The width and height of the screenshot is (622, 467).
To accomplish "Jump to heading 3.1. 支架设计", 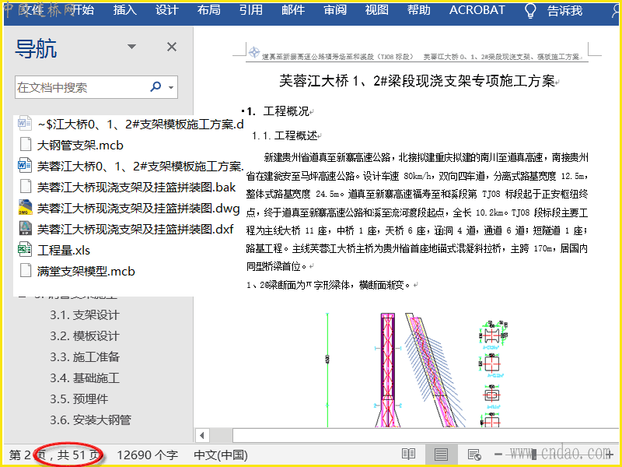I will tap(85, 315).
